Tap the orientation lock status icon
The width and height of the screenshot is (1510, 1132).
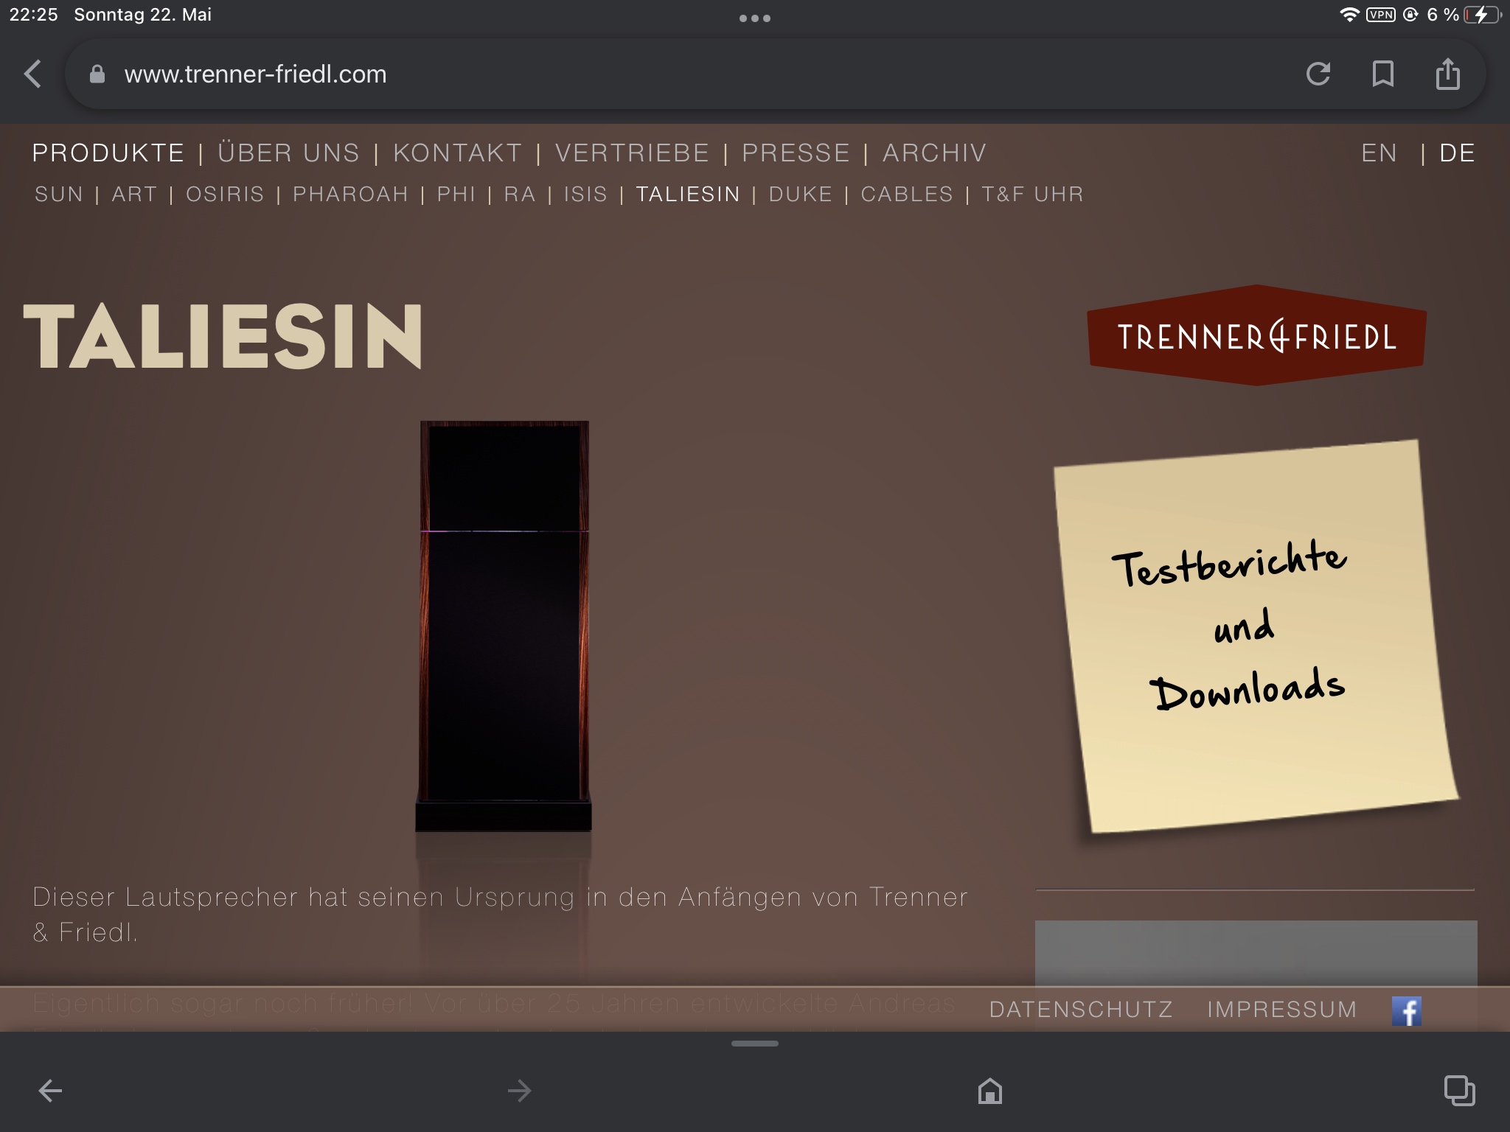[1410, 15]
